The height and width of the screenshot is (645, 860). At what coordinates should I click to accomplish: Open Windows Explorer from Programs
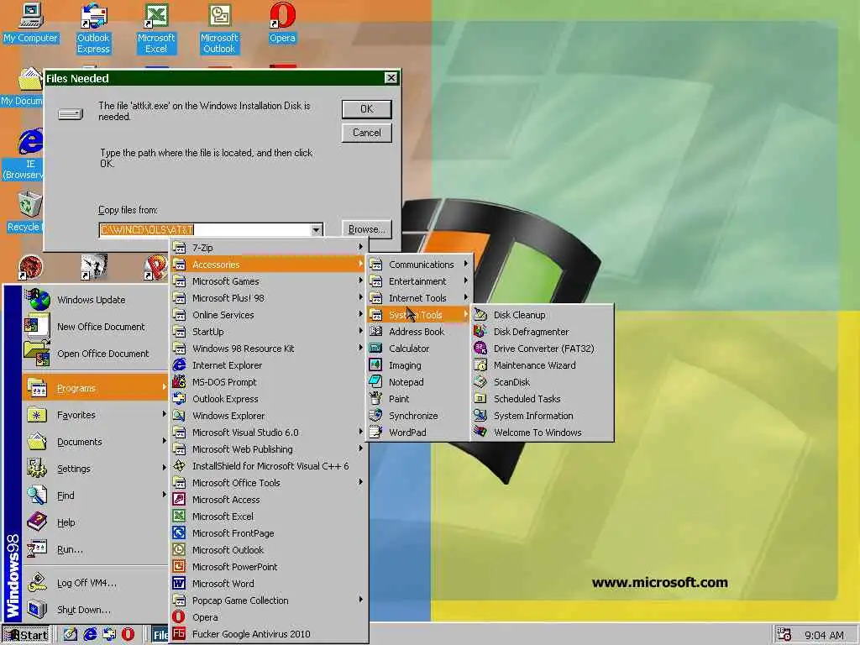point(268,416)
